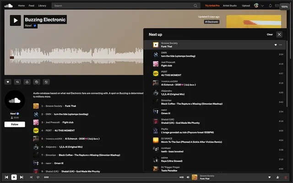Open playlist track 6 Alejandro 1,2,3..4!

click(71, 147)
